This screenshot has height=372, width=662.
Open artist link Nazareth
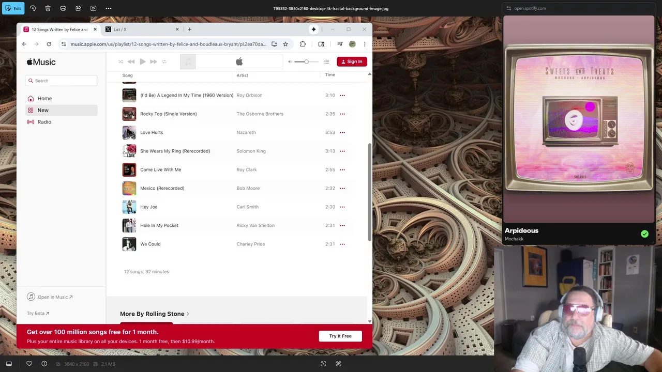click(246, 132)
